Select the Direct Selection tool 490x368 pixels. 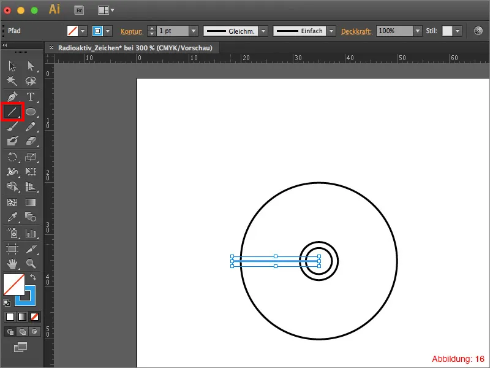(x=31, y=66)
